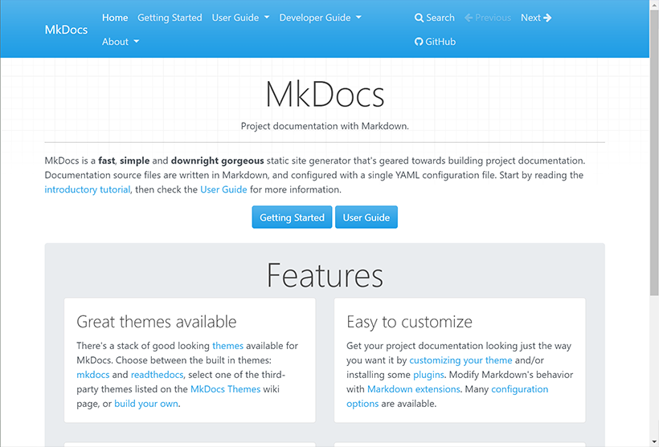Open the mkdocs theme link
This screenshot has height=447, width=659.
point(93,375)
